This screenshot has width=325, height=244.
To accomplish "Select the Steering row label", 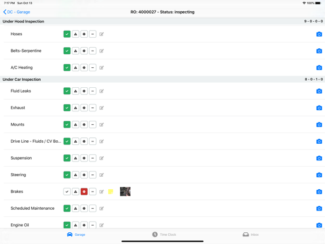I will click(18, 175).
